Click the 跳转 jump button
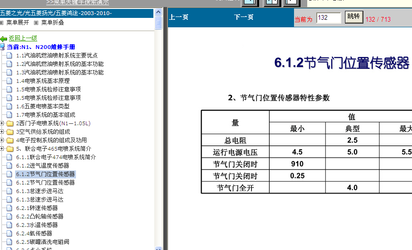The width and height of the screenshot is (412, 250). pos(354,17)
